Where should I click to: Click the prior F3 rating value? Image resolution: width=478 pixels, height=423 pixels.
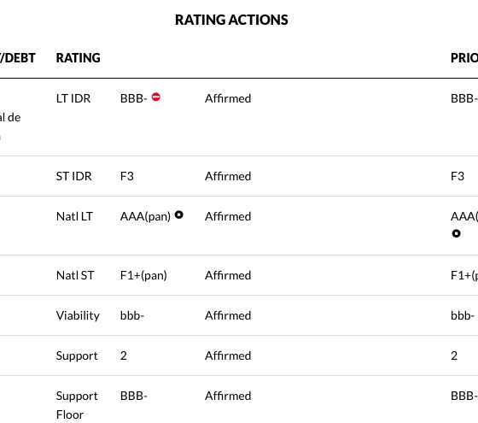tap(458, 176)
